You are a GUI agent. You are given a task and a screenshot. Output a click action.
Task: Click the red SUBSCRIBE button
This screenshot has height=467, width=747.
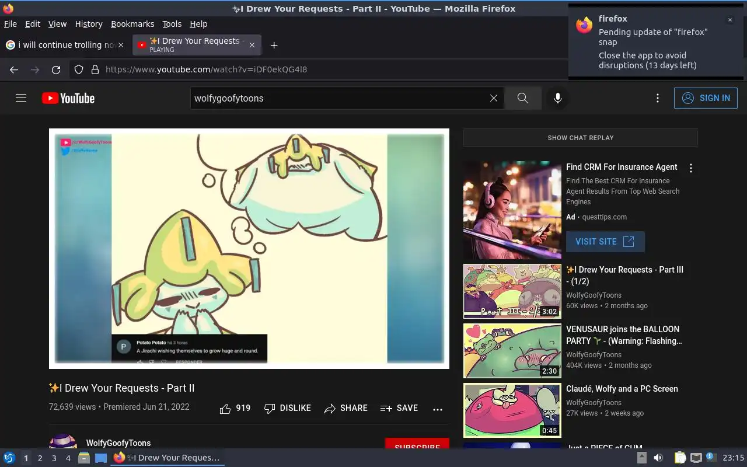click(417, 444)
